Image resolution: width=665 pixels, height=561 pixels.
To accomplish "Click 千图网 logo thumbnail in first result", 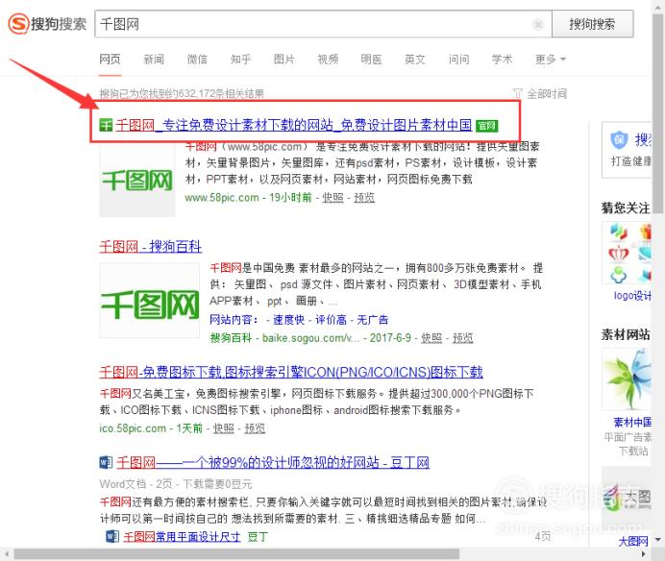I will pos(137,181).
